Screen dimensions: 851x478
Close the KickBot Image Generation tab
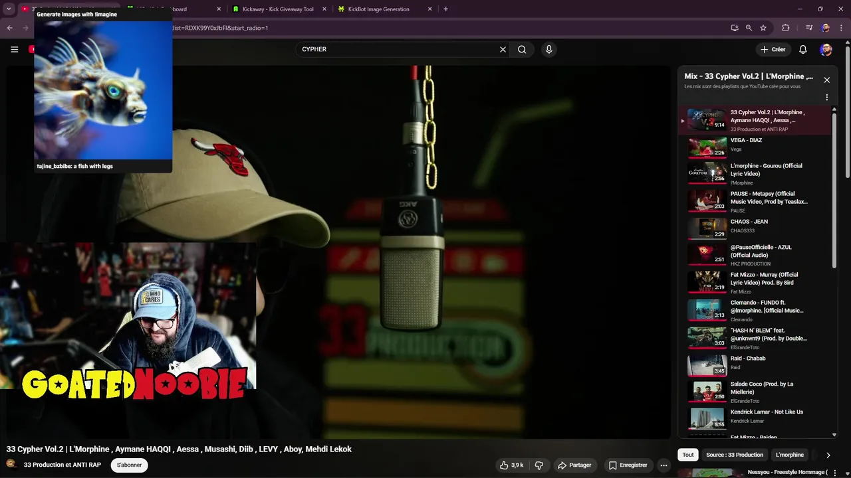pyautogui.click(x=429, y=9)
